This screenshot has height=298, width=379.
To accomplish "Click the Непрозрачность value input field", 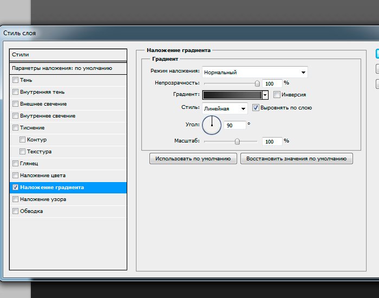I will [272, 83].
